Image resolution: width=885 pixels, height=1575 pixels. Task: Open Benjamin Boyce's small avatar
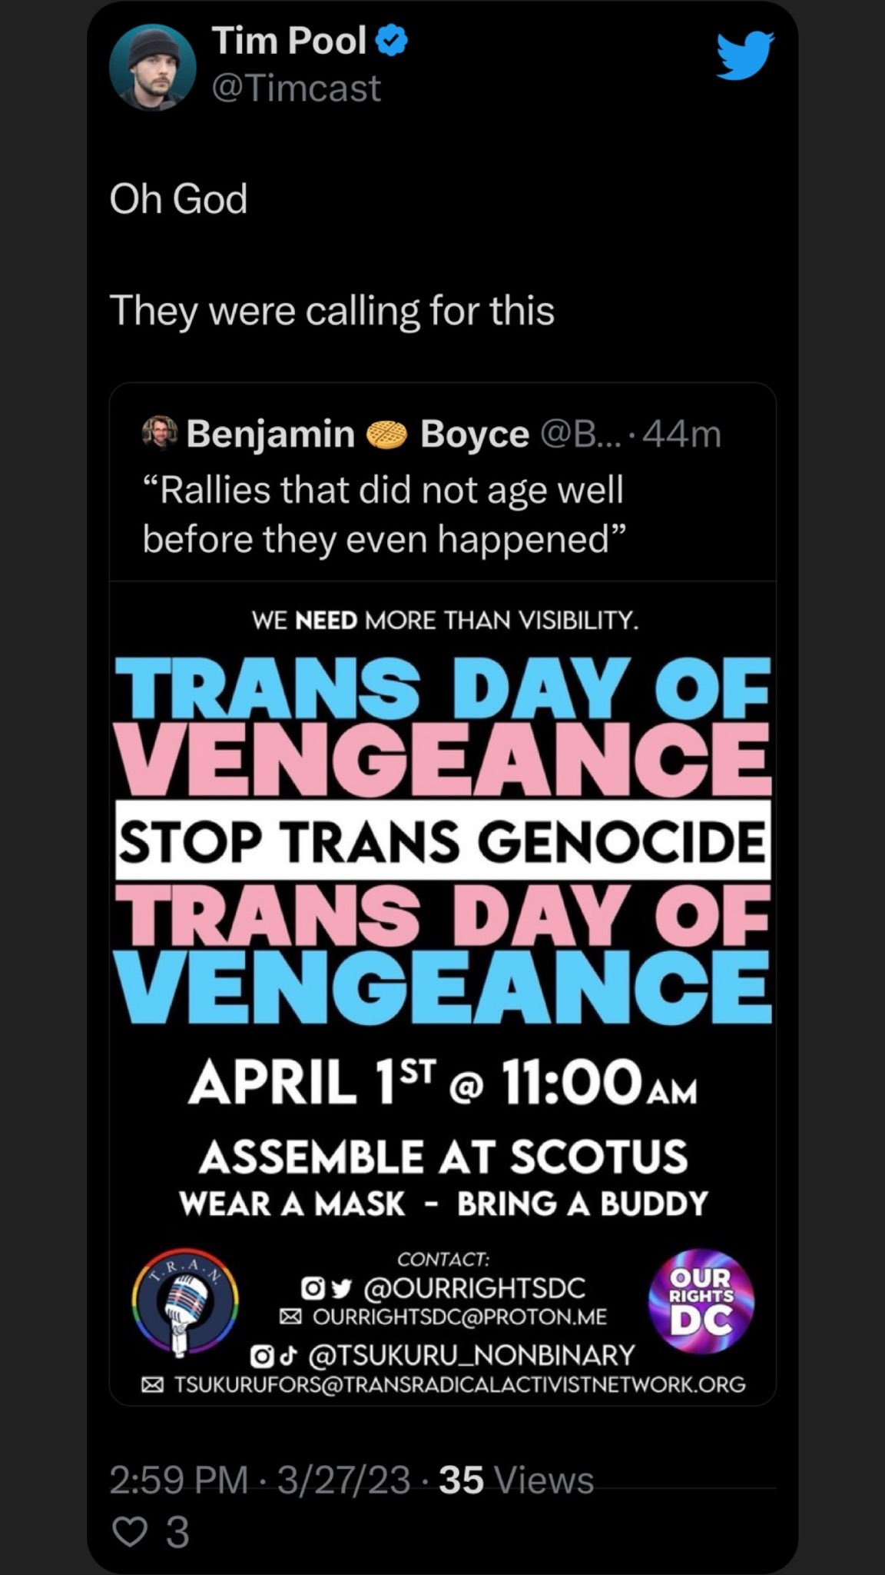point(160,434)
